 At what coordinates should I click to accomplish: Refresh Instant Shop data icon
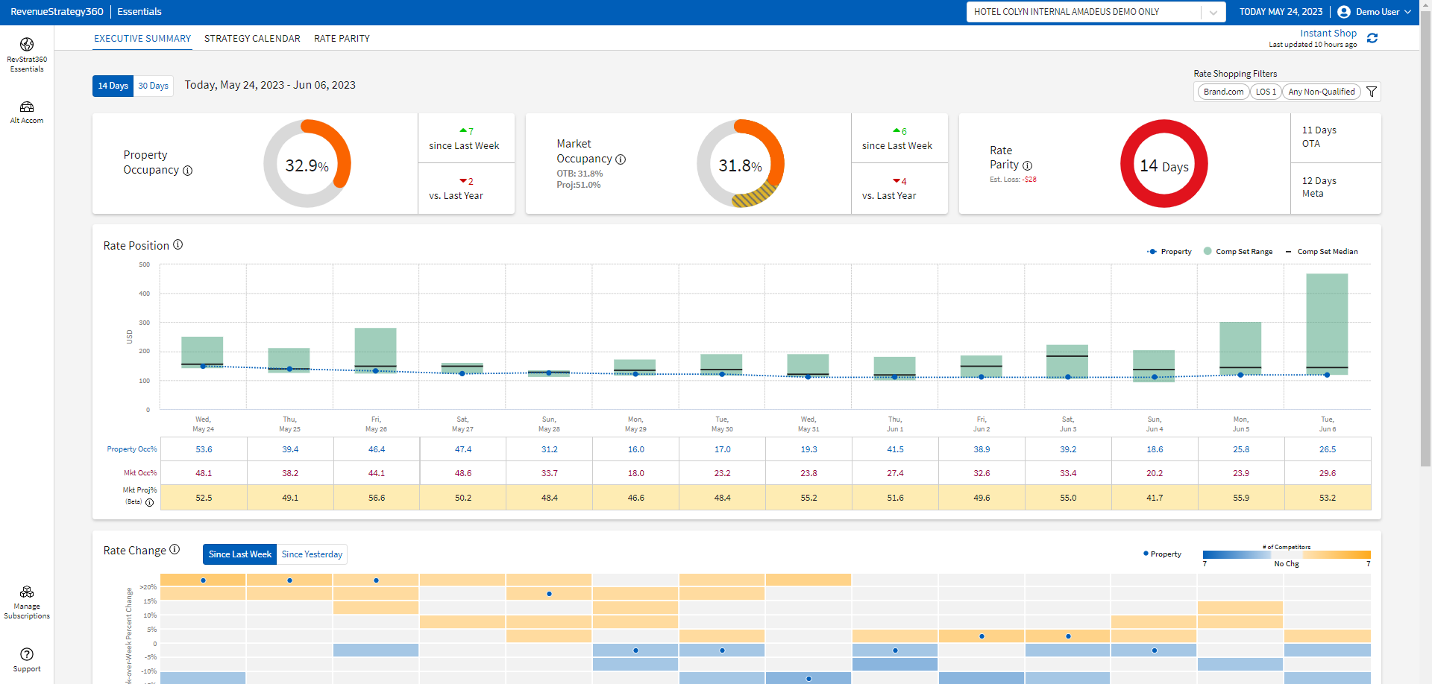(1372, 38)
